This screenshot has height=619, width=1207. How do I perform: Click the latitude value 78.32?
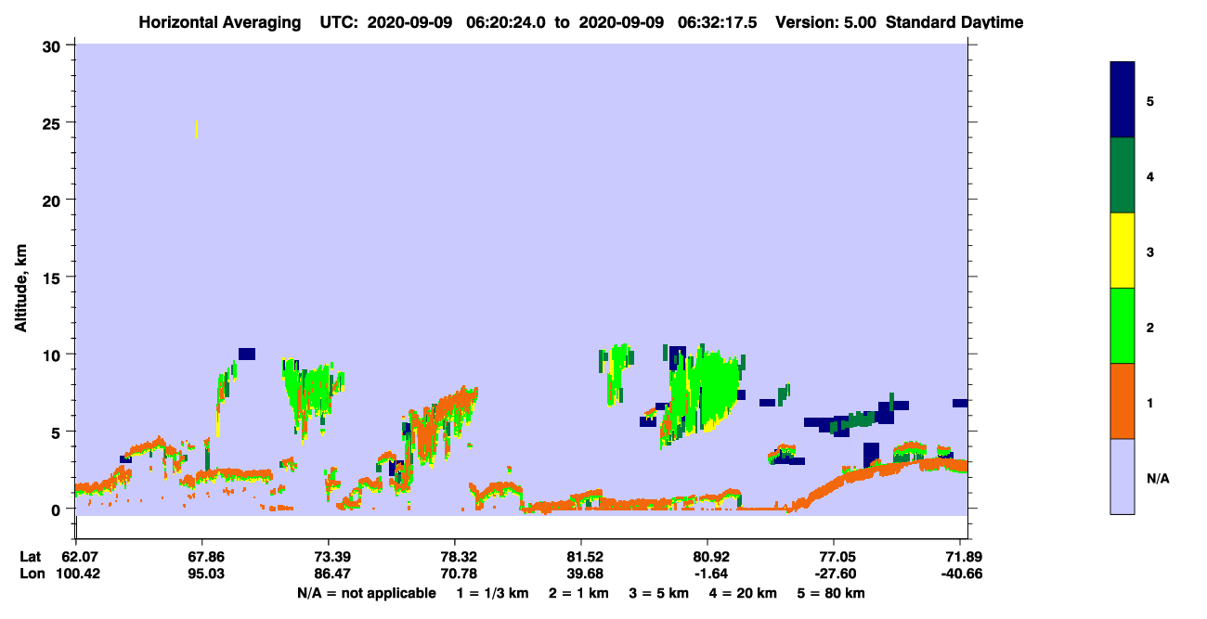[454, 557]
